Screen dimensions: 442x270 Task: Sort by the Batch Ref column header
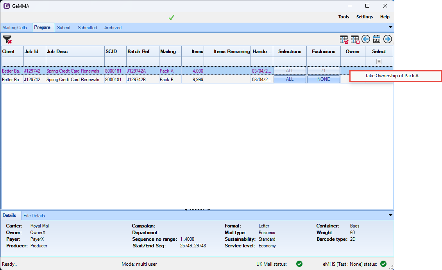click(x=143, y=52)
